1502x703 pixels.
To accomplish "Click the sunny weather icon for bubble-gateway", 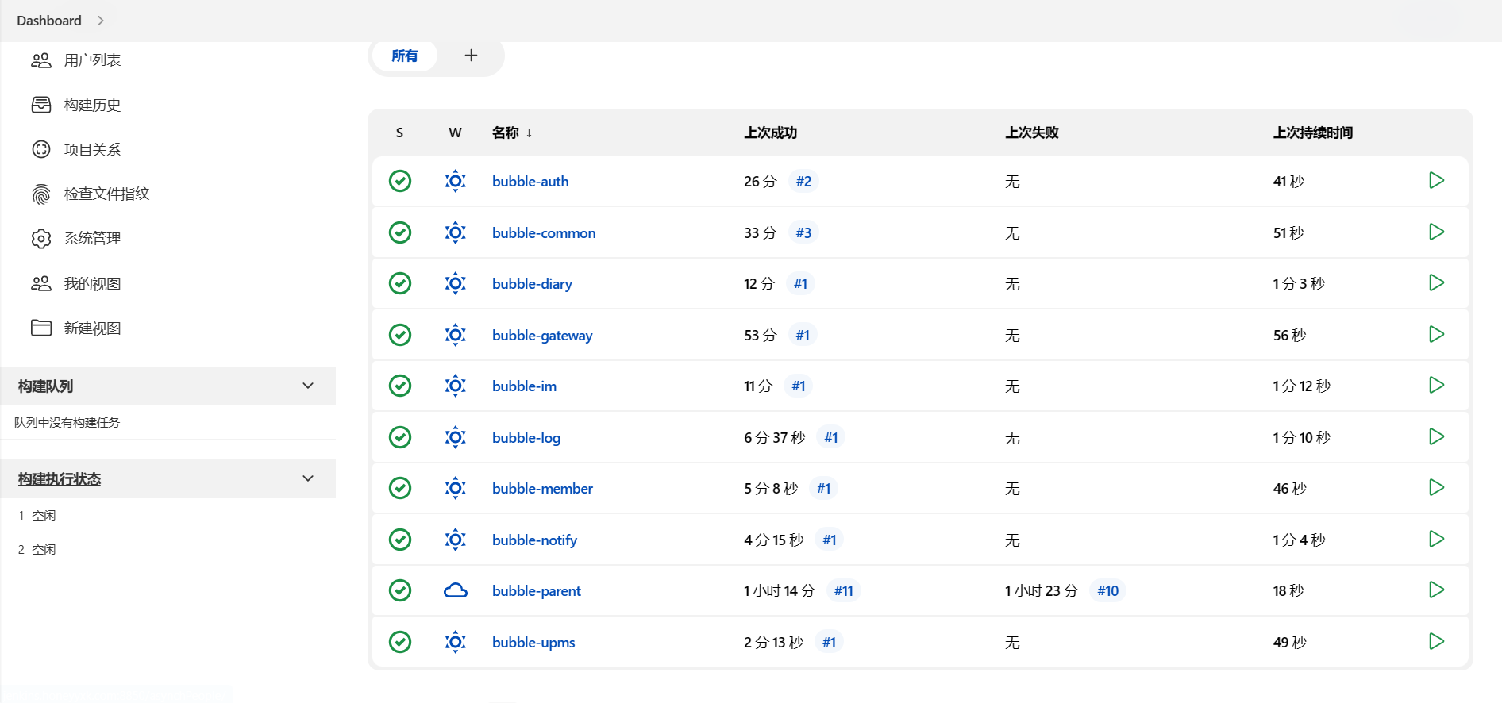I will [x=456, y=335].
